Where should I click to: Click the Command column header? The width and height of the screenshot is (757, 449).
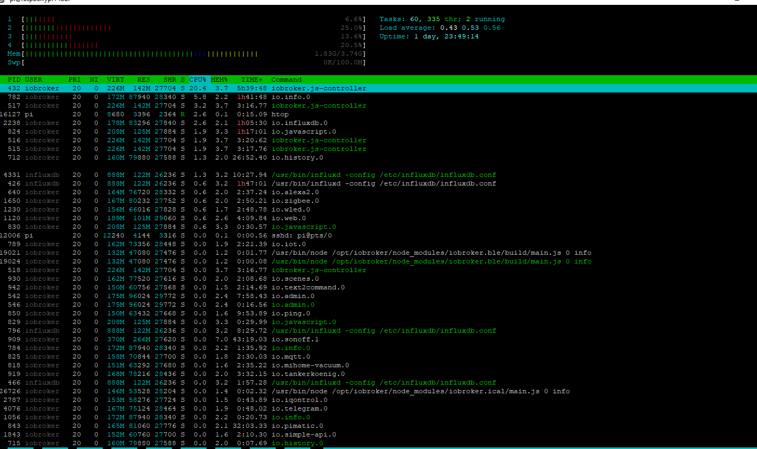pyautogui.click(x=287, y=80)
